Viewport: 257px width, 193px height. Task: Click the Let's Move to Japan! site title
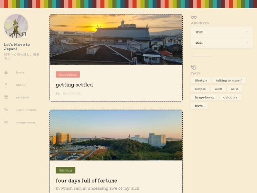click(17, 47)
